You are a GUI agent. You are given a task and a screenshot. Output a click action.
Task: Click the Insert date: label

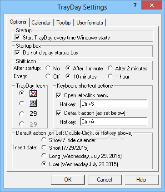25,148
